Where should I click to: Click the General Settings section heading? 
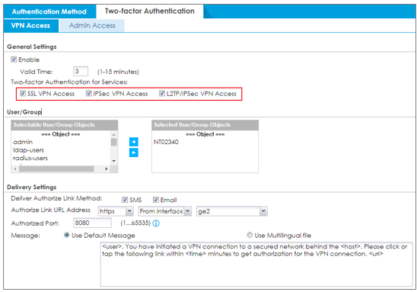point(32,47)
